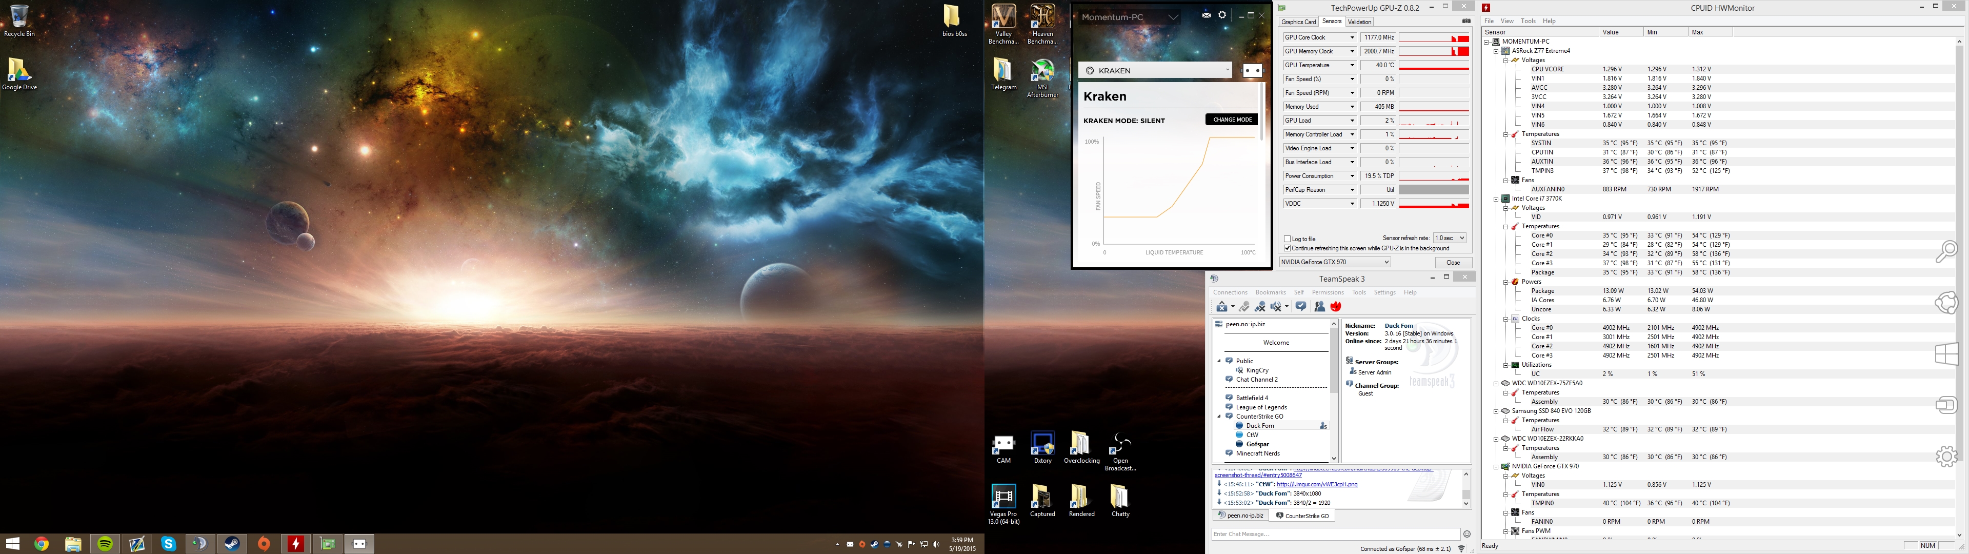Viewport: 1969px width, 554px height.
Task: Select the Open Broadcaster desktop shortcut
Action: (1120, 451)
